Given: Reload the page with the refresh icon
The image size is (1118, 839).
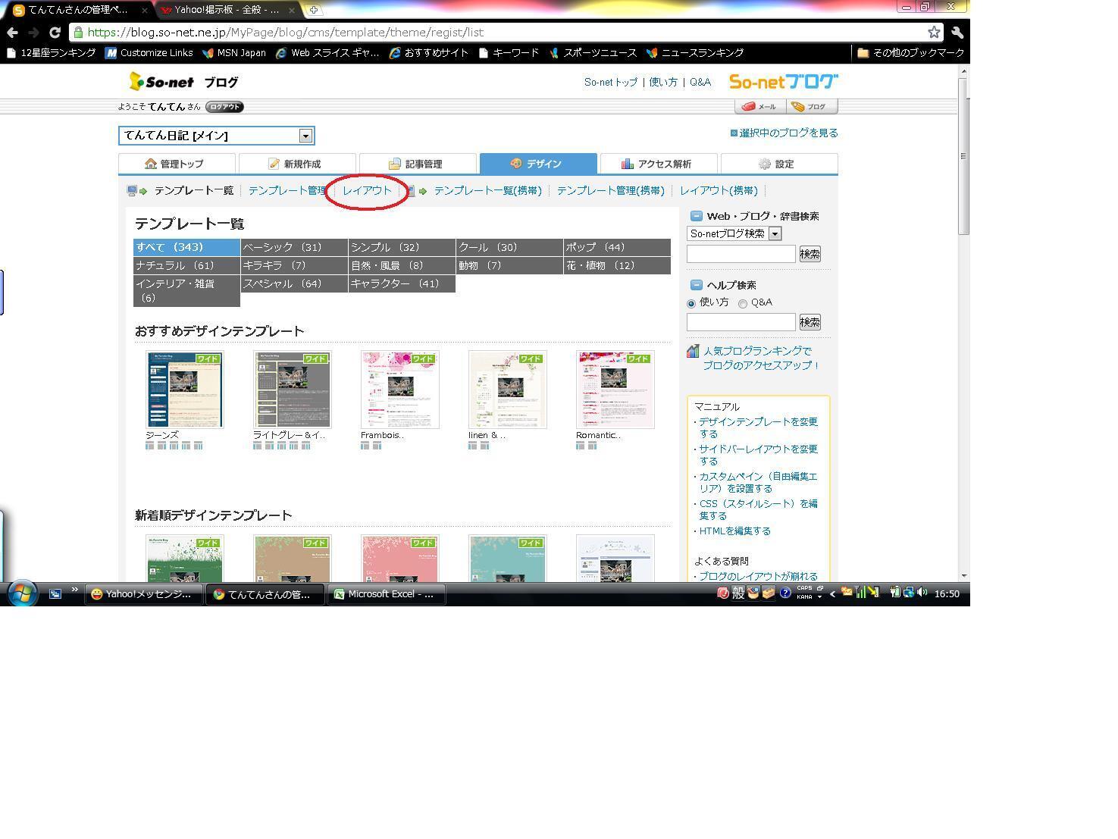Looking at the screenshot, I should point(55,33).
